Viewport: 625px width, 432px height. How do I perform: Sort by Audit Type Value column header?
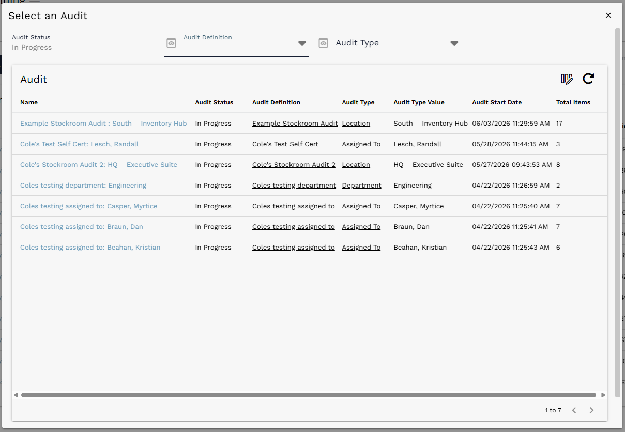pyautogui.click(x=419, y=102)
